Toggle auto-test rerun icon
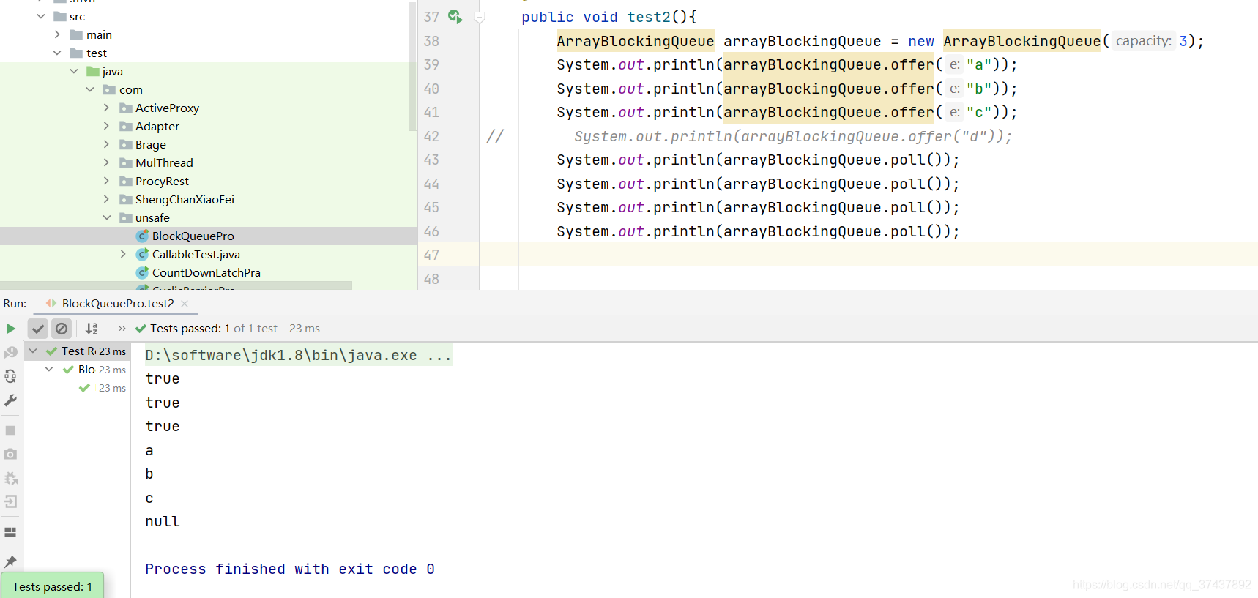Screen dimensions: 1258x598 [10, 376]
